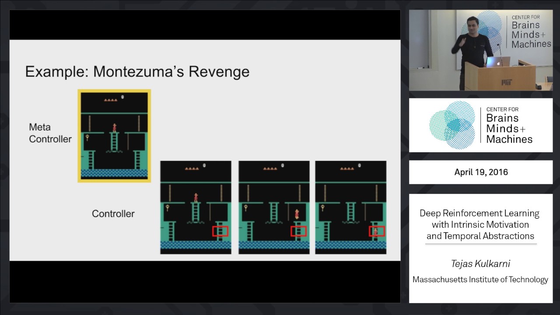Click the MIT logo on the podium

click(x=506, y=82)
